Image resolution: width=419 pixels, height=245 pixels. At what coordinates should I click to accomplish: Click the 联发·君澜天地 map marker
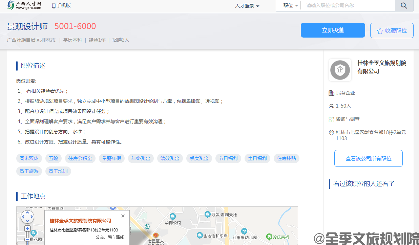[208, 214]
